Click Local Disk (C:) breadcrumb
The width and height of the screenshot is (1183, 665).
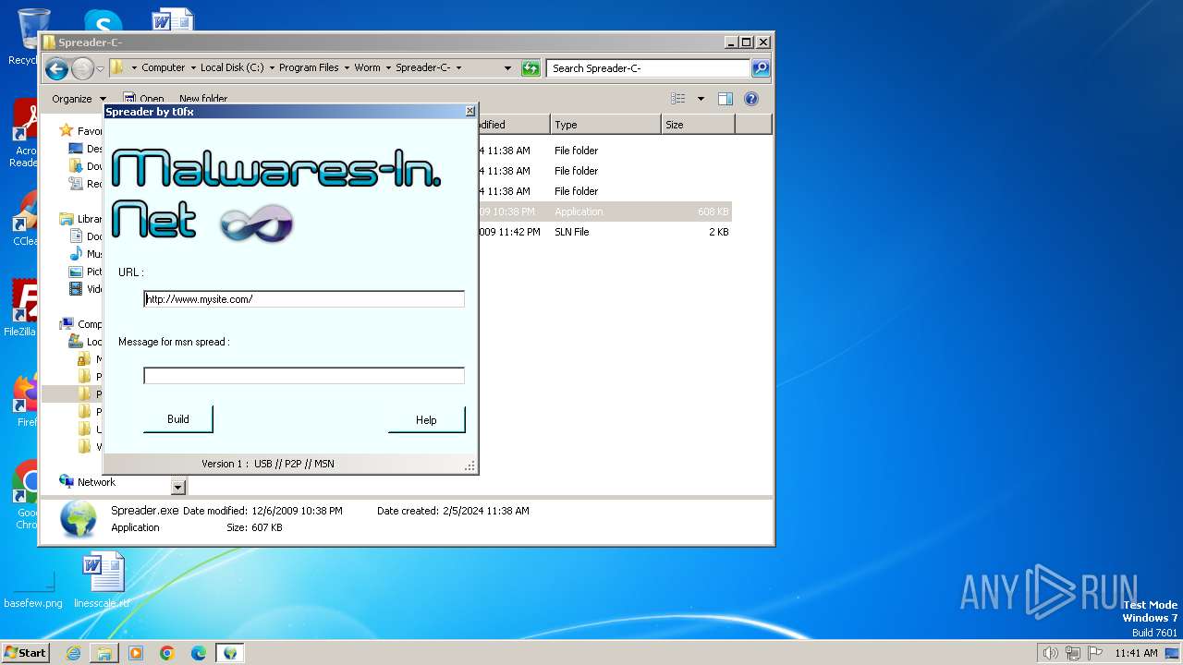click(x=232, y=67)
